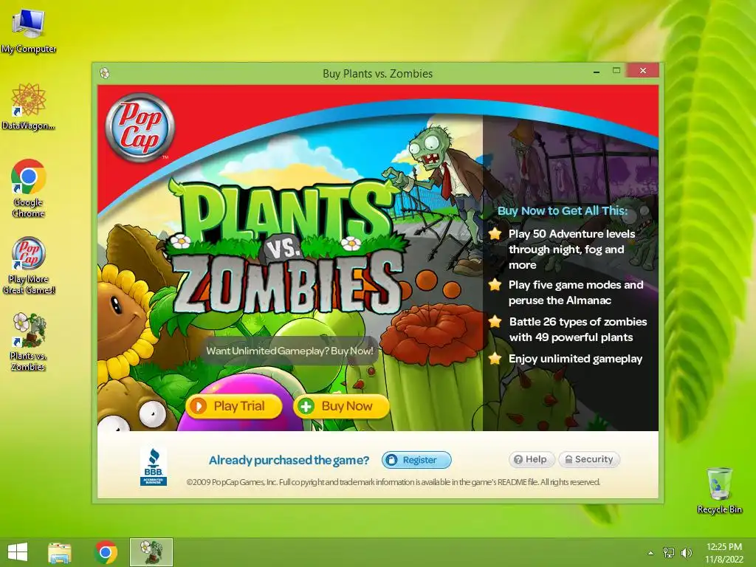Click the Play 50 Adventure levels text
Image resolution: width=756 pixels, height=567 pixels.
click(572, 250)
